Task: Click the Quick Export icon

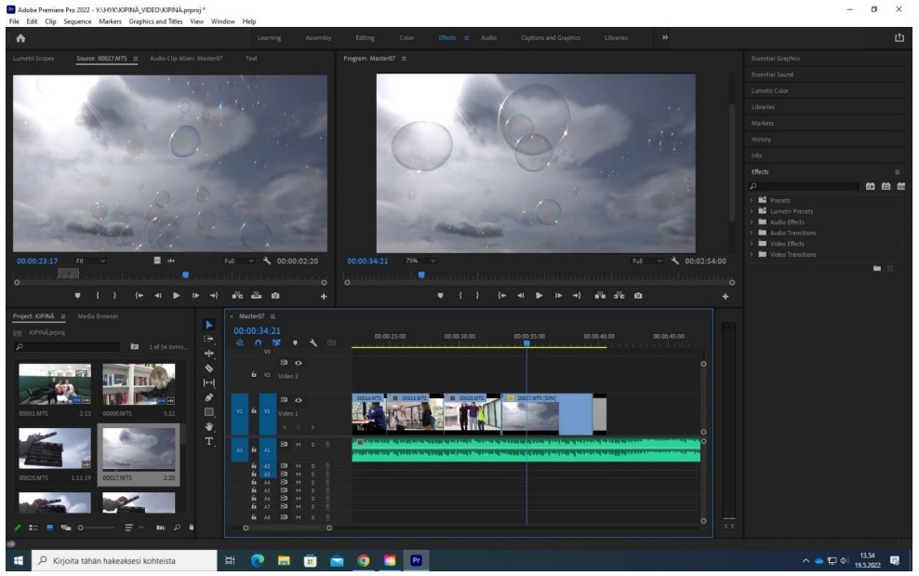Action: [x=899, y=37]
